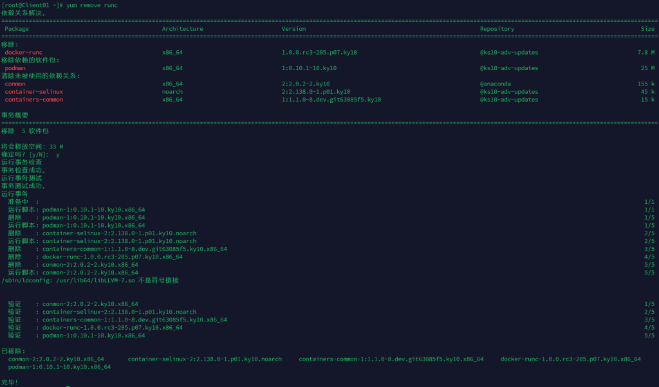
Task: Click the Repository column header
Action: tap(497, 29)
